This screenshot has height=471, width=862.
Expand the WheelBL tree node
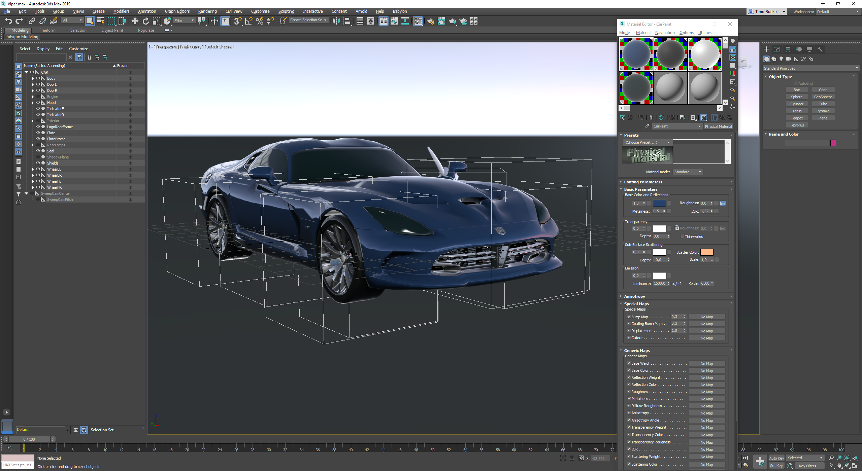click(32, 169)
